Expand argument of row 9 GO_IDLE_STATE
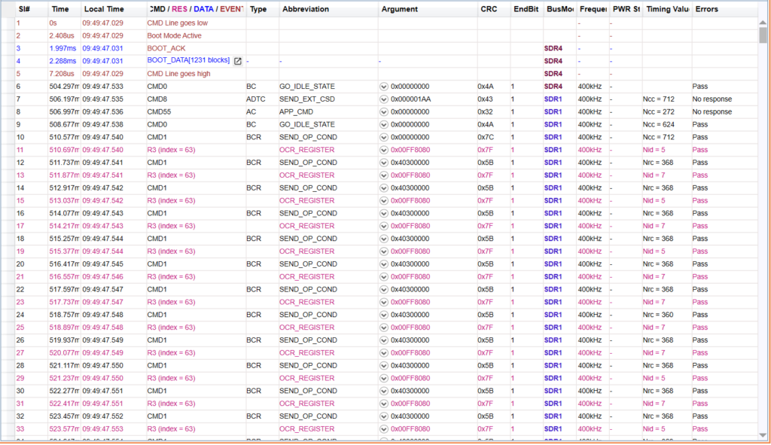The image size is (771, 445). [x=384, y=125]
